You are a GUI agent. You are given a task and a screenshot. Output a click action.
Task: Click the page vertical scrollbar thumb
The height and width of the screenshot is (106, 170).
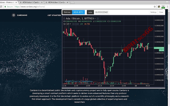[169, 28]
